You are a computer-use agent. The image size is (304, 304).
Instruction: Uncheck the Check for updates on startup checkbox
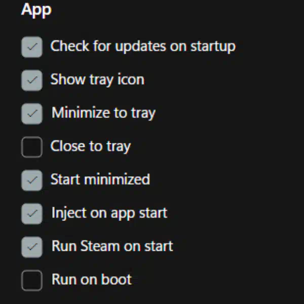click(32, 47)
